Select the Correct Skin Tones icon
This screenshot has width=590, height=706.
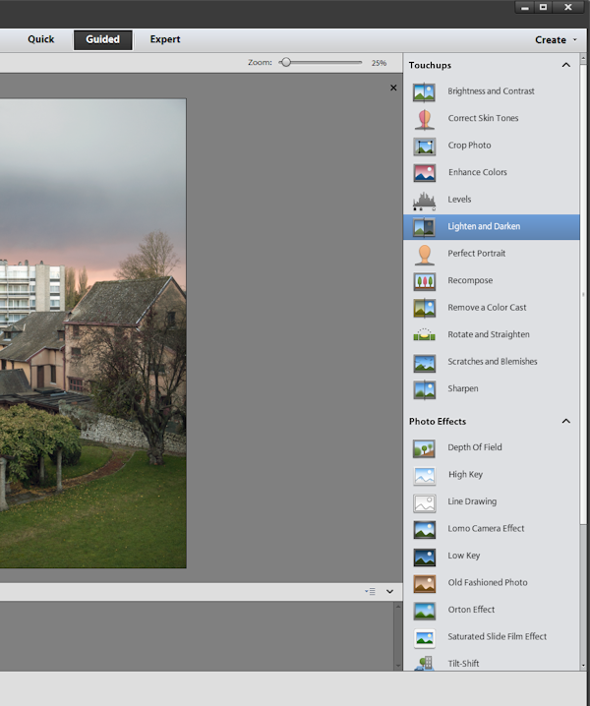(424, 119)
